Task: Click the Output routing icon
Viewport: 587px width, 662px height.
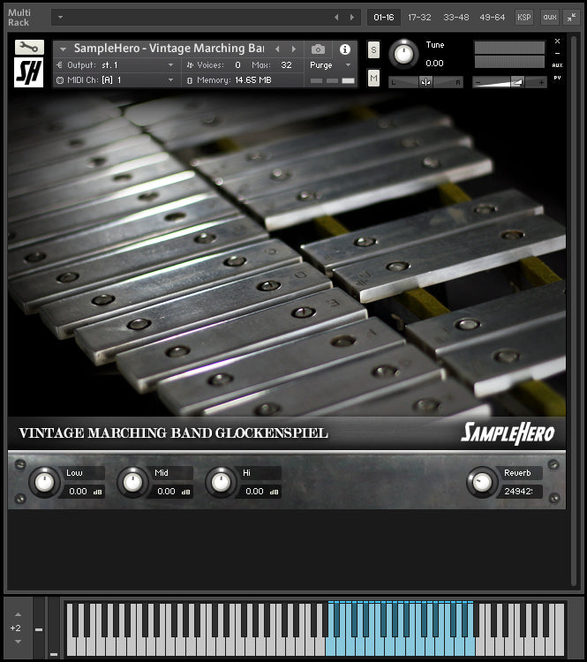Action: click(59, 65)
